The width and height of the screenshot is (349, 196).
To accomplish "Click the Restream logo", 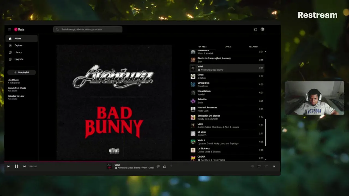I will tap(317, 15).
